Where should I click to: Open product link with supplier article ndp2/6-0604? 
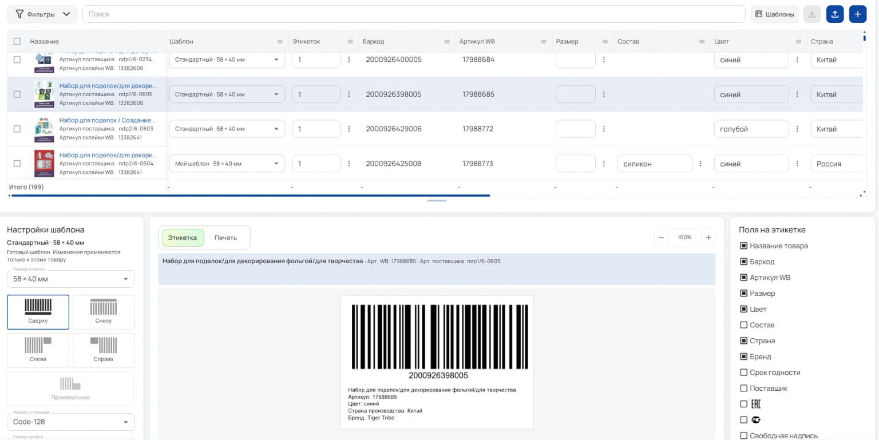click(x=108, y=155)
